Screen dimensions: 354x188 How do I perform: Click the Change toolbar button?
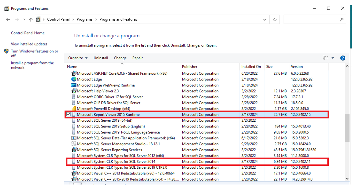120,58
